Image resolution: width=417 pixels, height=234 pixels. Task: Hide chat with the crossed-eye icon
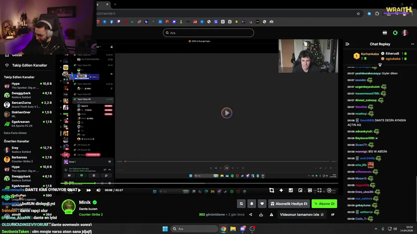(x=333, y=214)
